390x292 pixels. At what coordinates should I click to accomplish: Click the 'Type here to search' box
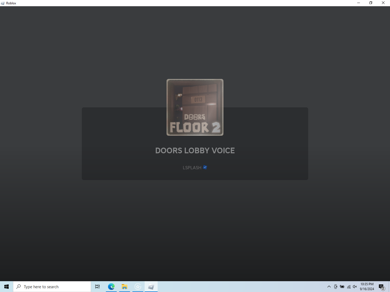point(52,287)
